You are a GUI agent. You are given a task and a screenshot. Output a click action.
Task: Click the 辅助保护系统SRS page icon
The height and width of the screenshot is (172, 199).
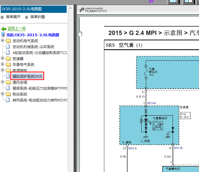pos(8,76)
